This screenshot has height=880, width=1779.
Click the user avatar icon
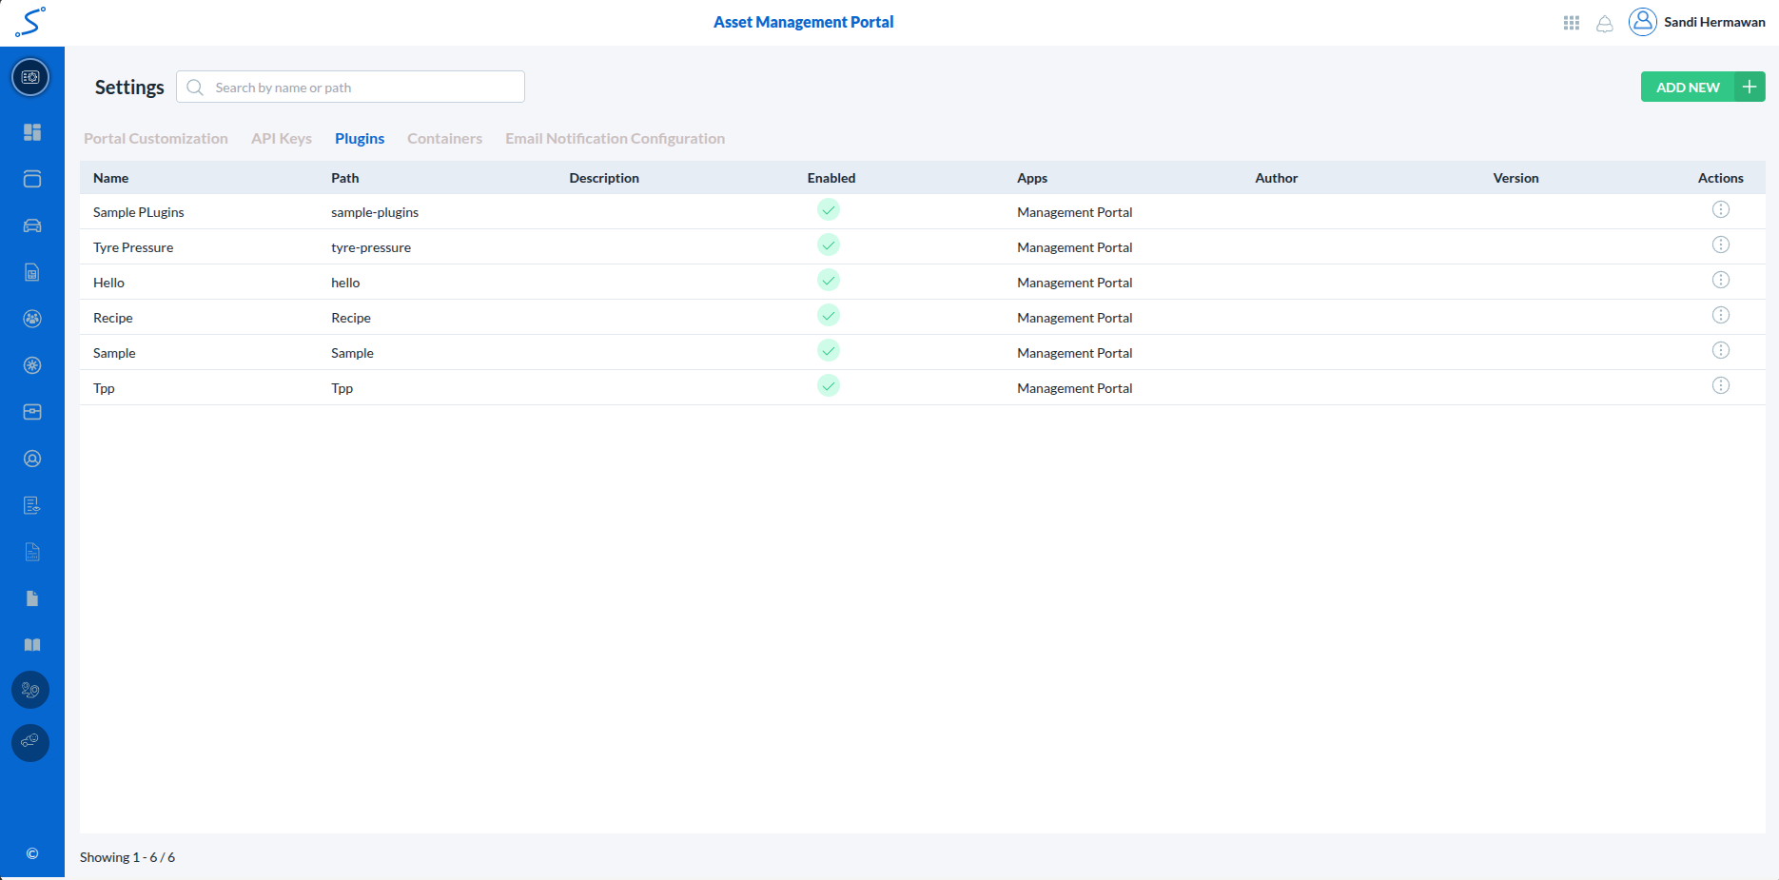click(1643, 22)
